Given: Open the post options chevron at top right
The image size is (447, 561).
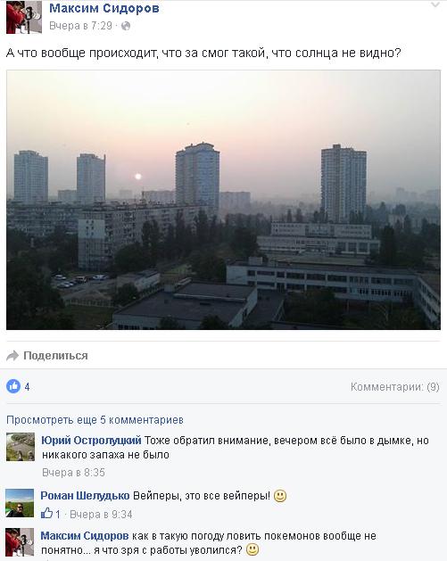Looking at the screenshot, I should pyautogui.click(x=435, y=4).
